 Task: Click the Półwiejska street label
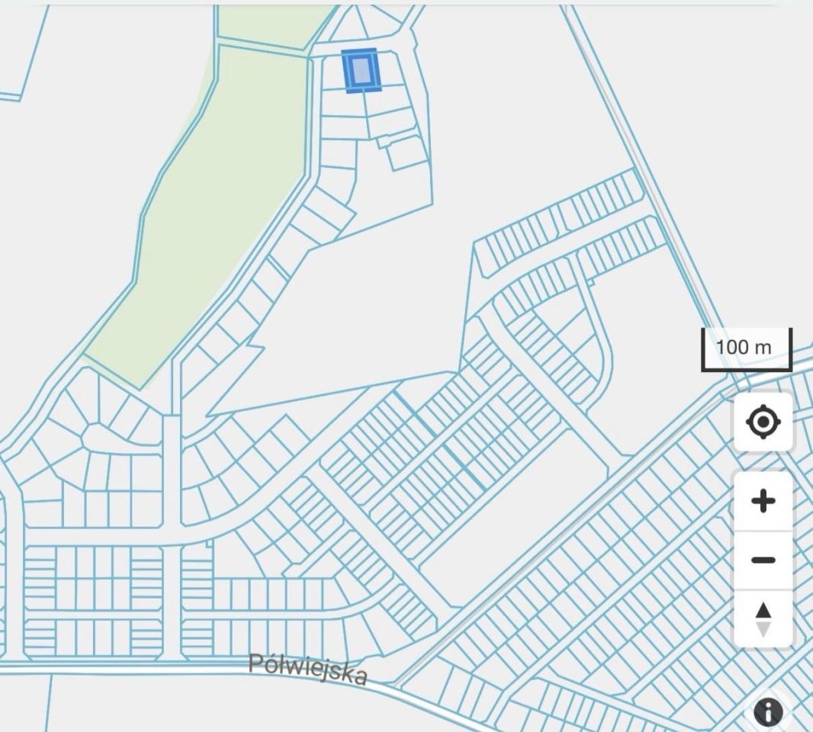308,669
